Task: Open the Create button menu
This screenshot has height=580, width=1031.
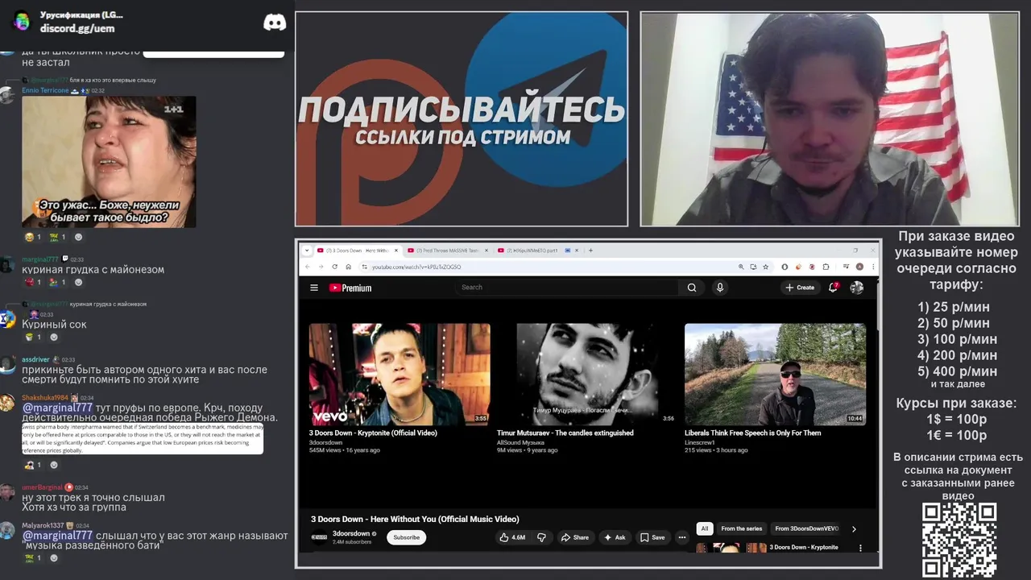Action: (x=800, y=288)
